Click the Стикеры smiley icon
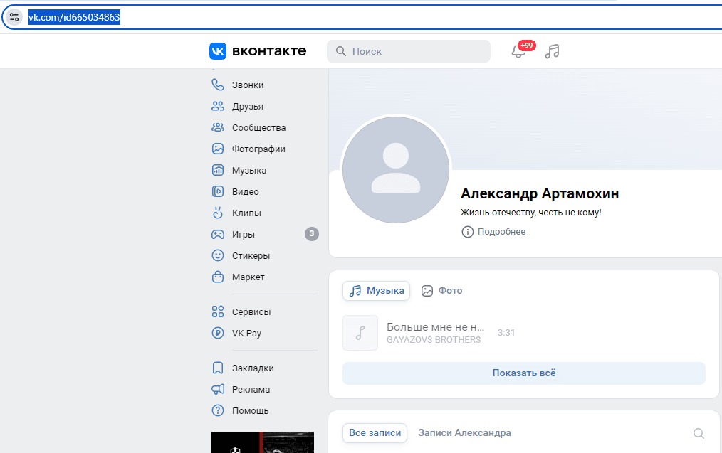The width and height of the screenshot is (722, 453). (218, 255)
